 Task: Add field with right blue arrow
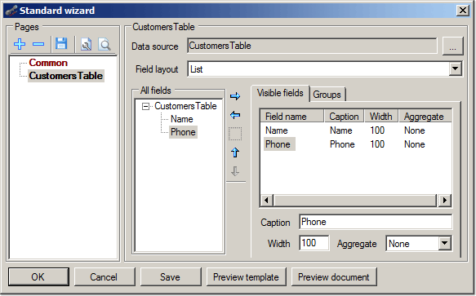point(235,96)
